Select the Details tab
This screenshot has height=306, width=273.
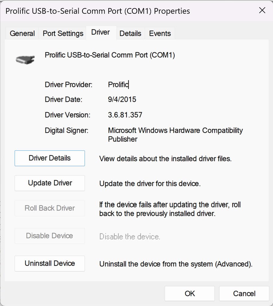click(130, 34)
